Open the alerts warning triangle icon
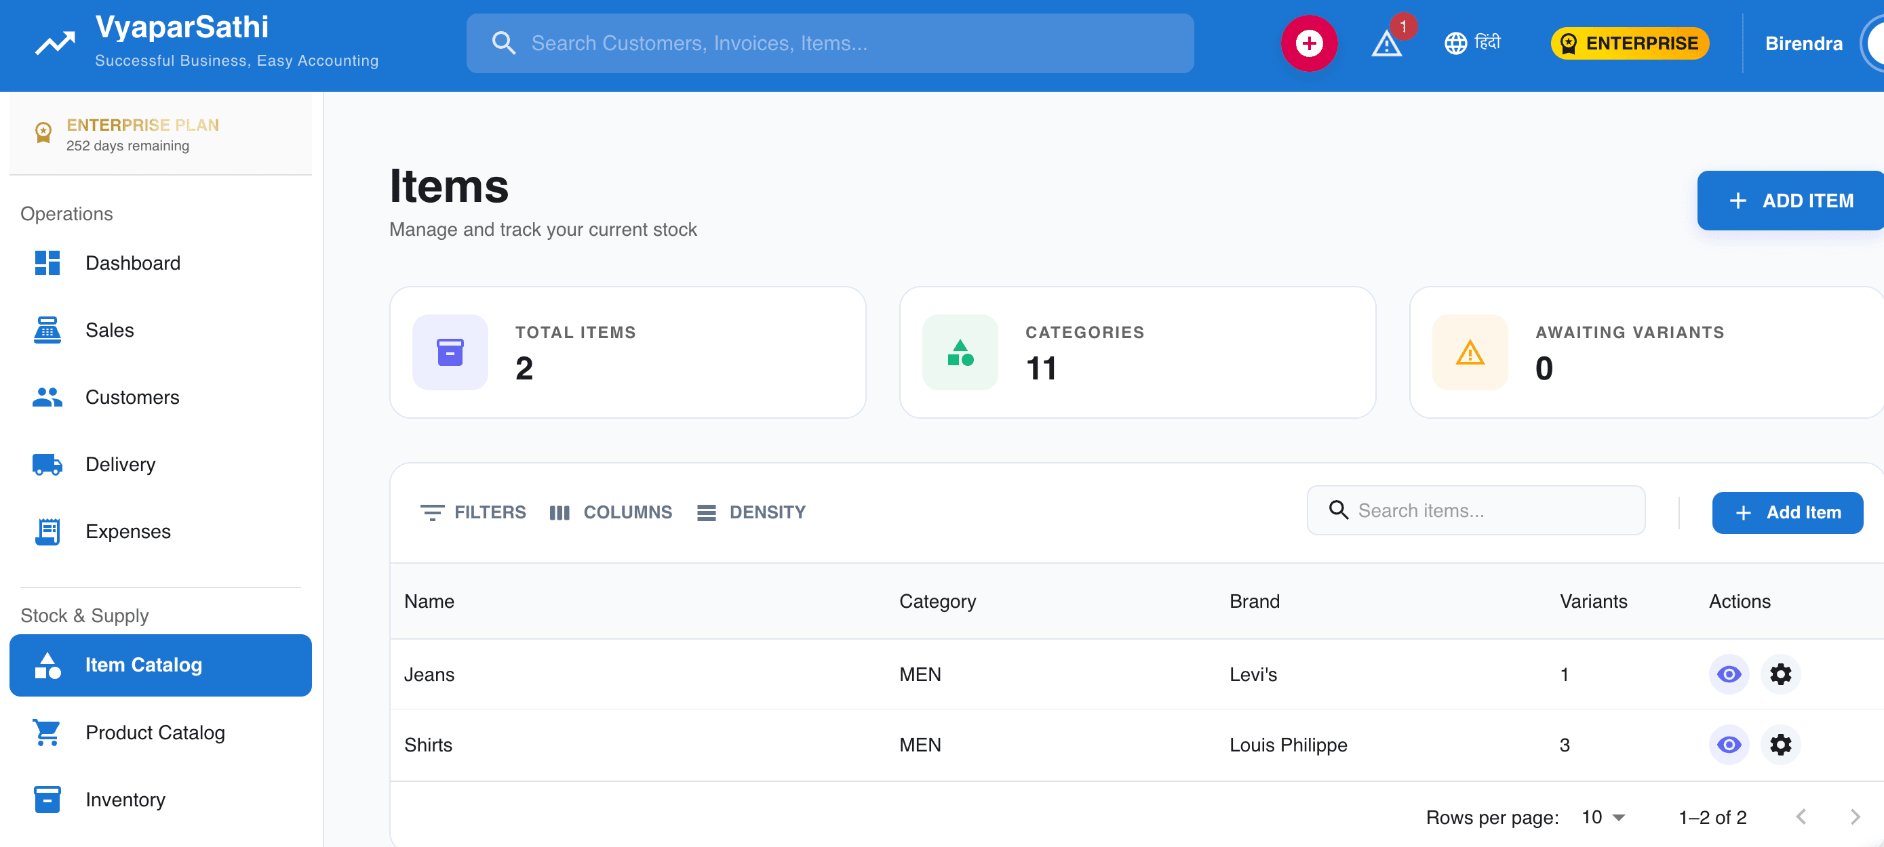The width and height of the screenshot is (1884, 847). [x=1386, y=45]
